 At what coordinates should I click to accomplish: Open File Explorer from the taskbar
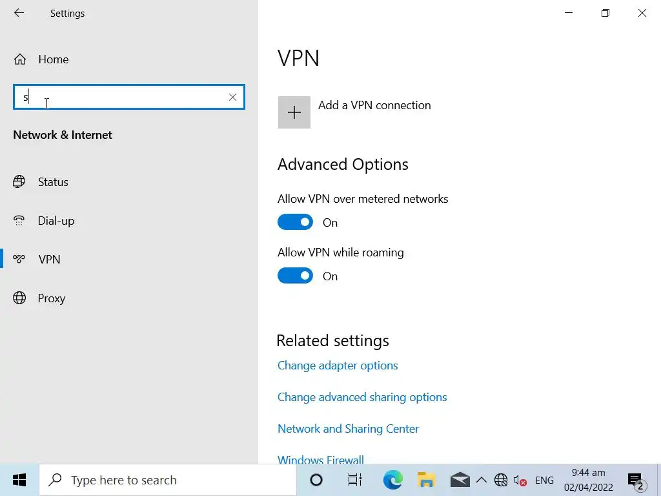(426, 480)
